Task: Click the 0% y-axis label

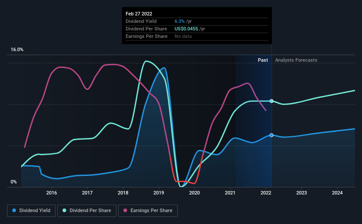Action: click(x=14, y=182)
